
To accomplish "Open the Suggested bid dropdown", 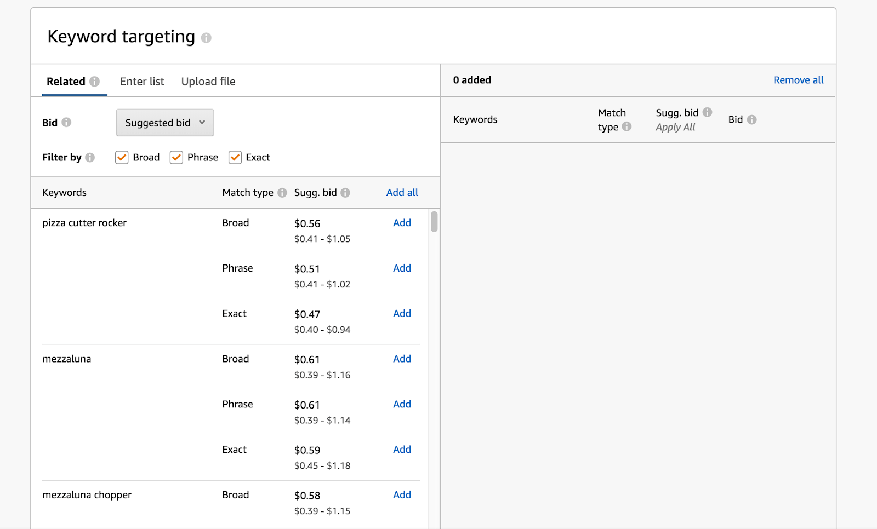I will 165,123.
